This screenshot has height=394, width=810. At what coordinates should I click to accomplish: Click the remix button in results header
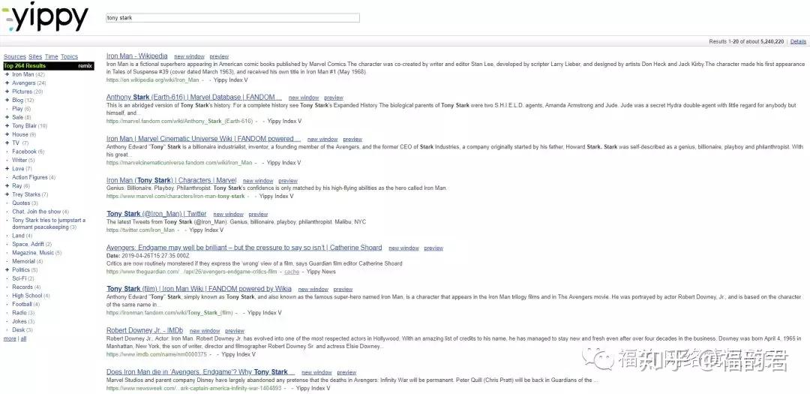coord(85,66)
